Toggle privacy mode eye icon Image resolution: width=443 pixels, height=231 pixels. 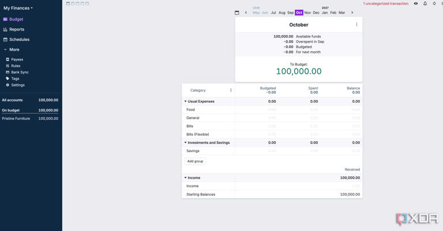tap(415, 3)
